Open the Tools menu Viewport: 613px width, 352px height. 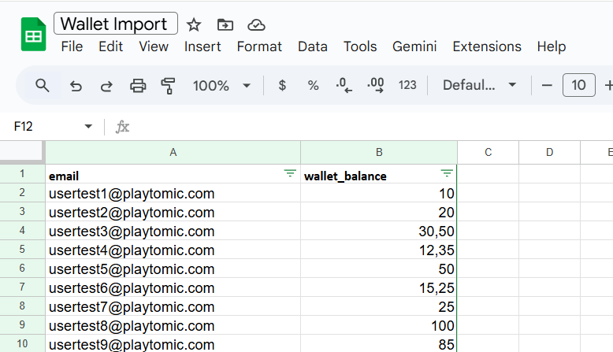tap(360, 46)
